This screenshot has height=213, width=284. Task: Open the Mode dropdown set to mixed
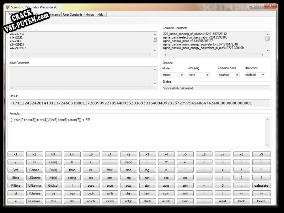[173, 75]
